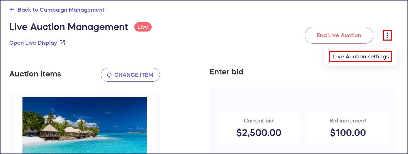
Task: Click the back arrow icon
Action: pos(12,10)
